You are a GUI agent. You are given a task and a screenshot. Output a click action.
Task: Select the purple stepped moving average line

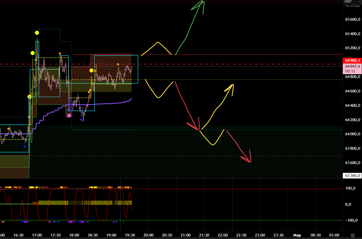tap(101, 104)
